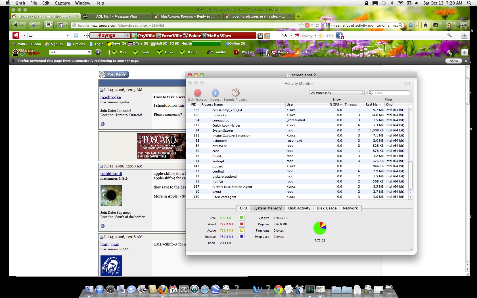477x298 pixels.
Task: Click the Disk Usage tab
Action: click(327, 208)
